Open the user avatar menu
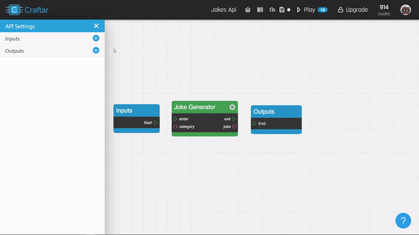This screenshot has width=419, height=235. point(405,10)
